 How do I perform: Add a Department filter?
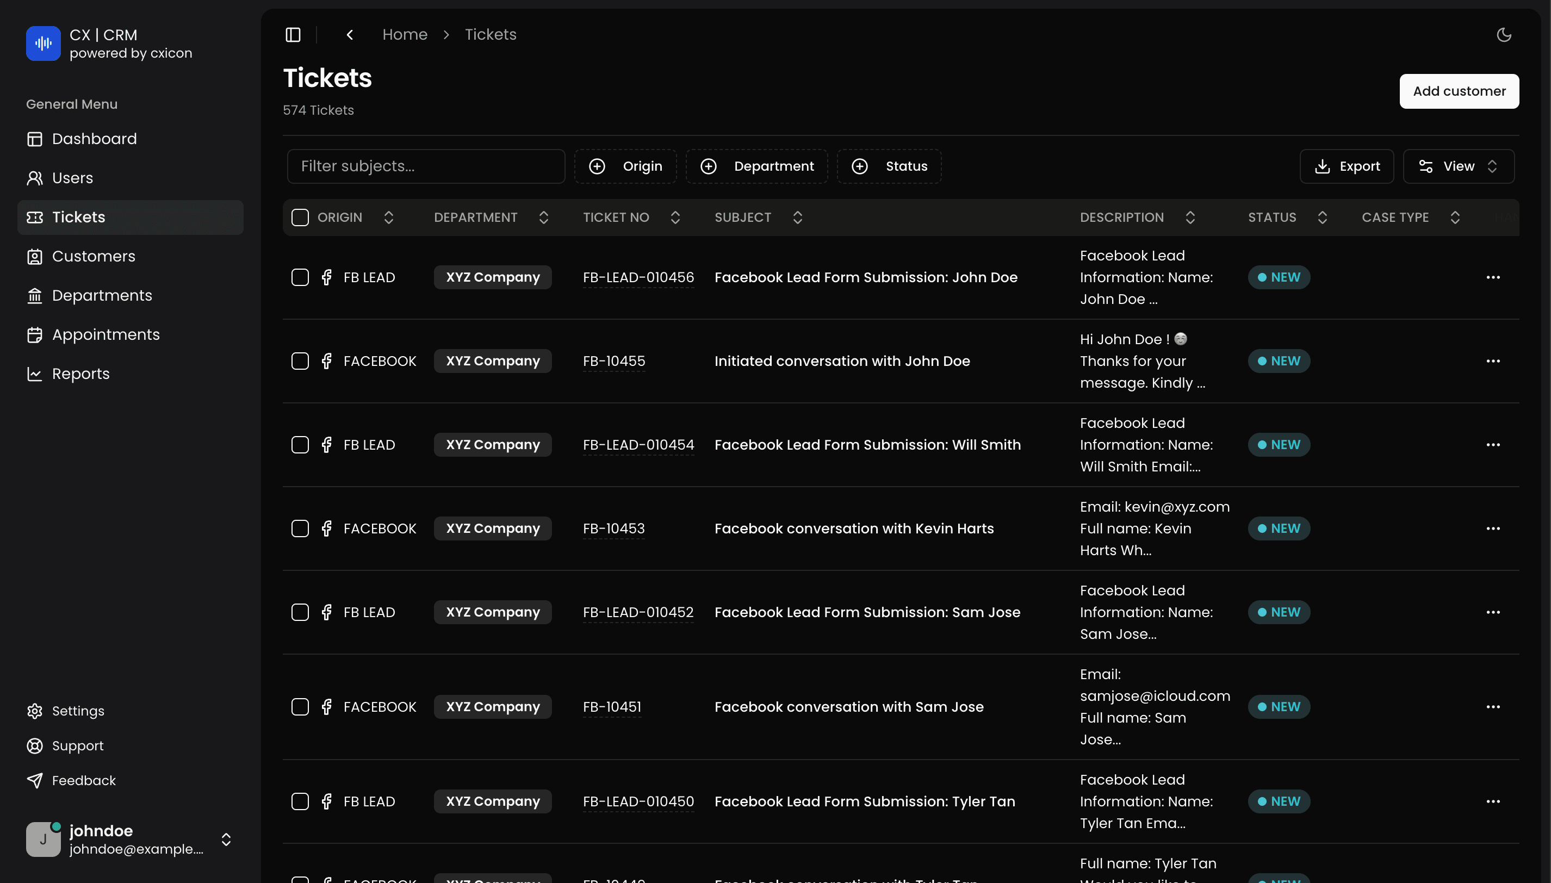[756, 166]
